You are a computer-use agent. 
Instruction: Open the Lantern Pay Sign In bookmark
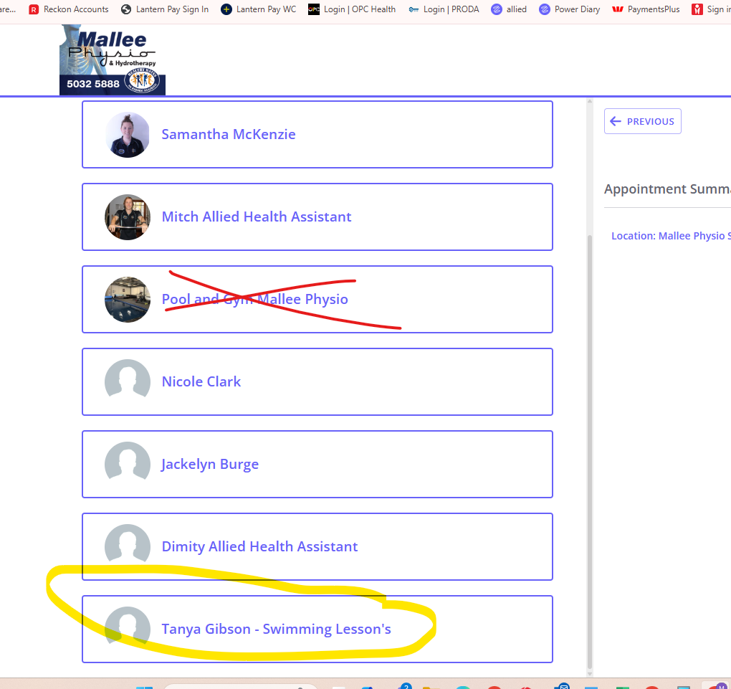(x=165, y=9)
